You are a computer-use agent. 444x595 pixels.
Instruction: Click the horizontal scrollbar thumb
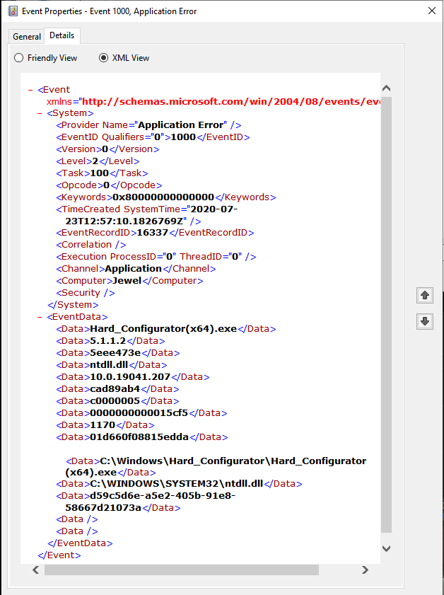pyautogui.click(x=182, y=570)
